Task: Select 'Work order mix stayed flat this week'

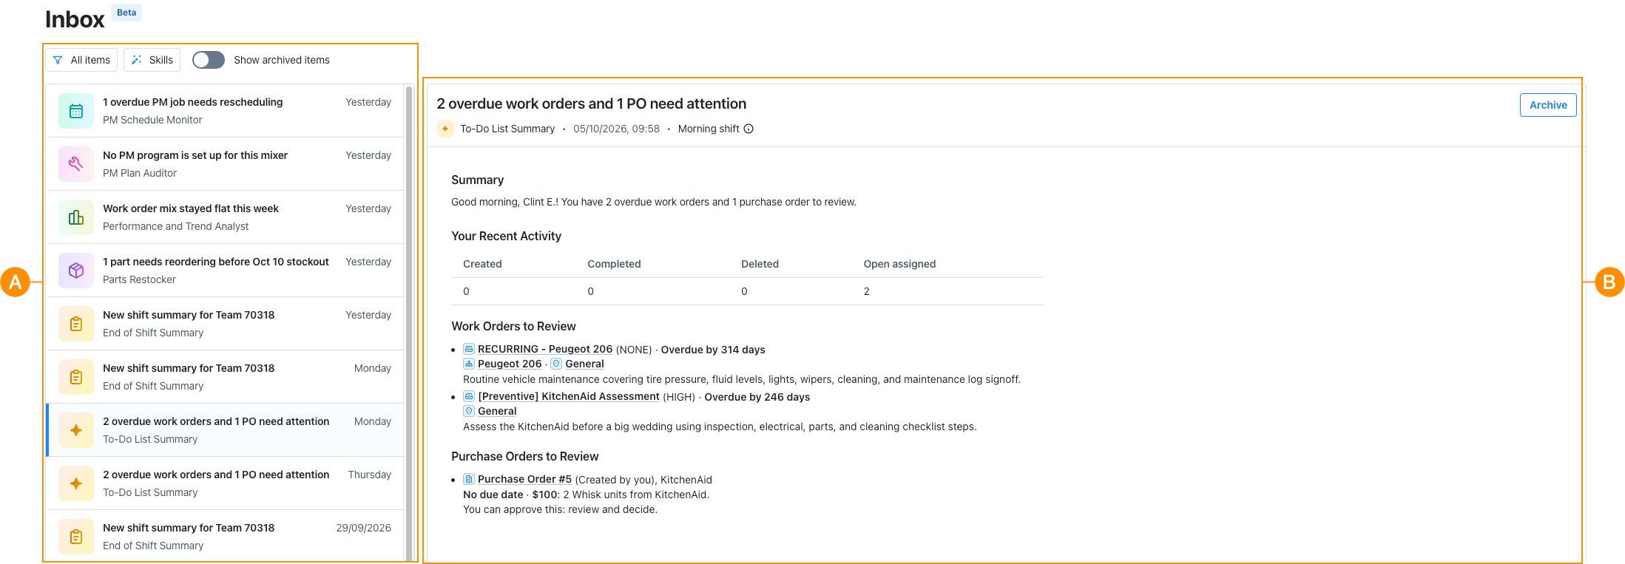Action: tap(225, 217)
